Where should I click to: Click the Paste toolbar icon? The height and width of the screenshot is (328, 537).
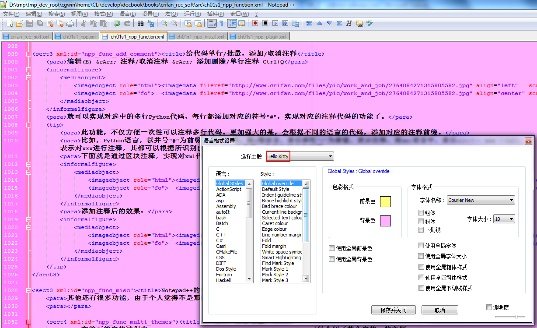coord(103,23)
